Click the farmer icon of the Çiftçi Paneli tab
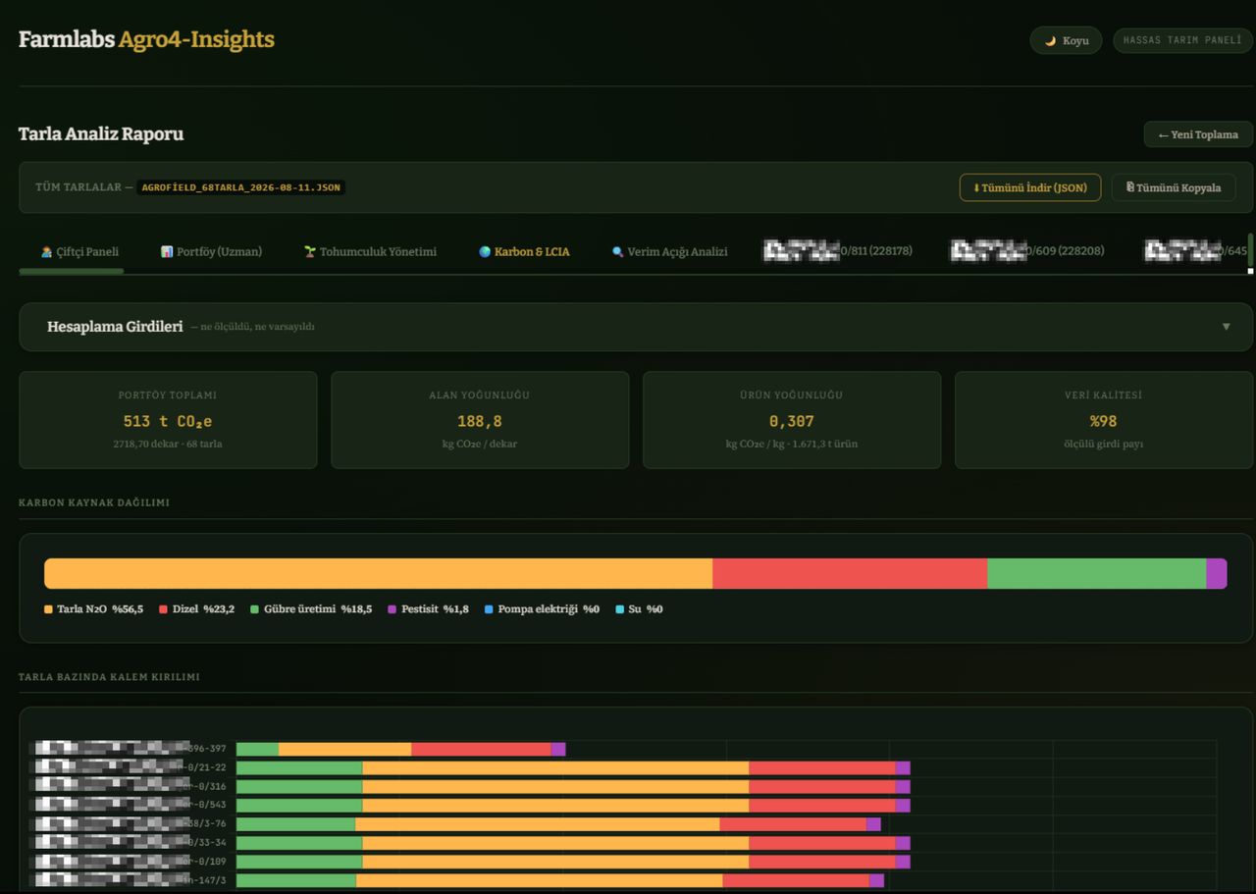This screenshot has height=894, width=1256. (47, 252)
